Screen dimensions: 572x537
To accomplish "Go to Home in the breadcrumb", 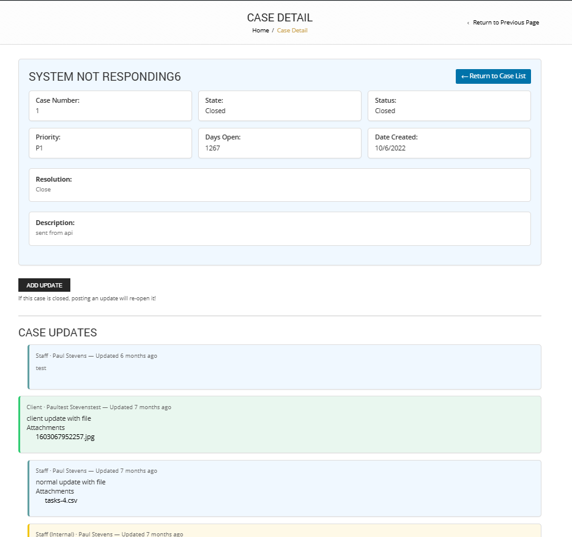I will [260, 31].
